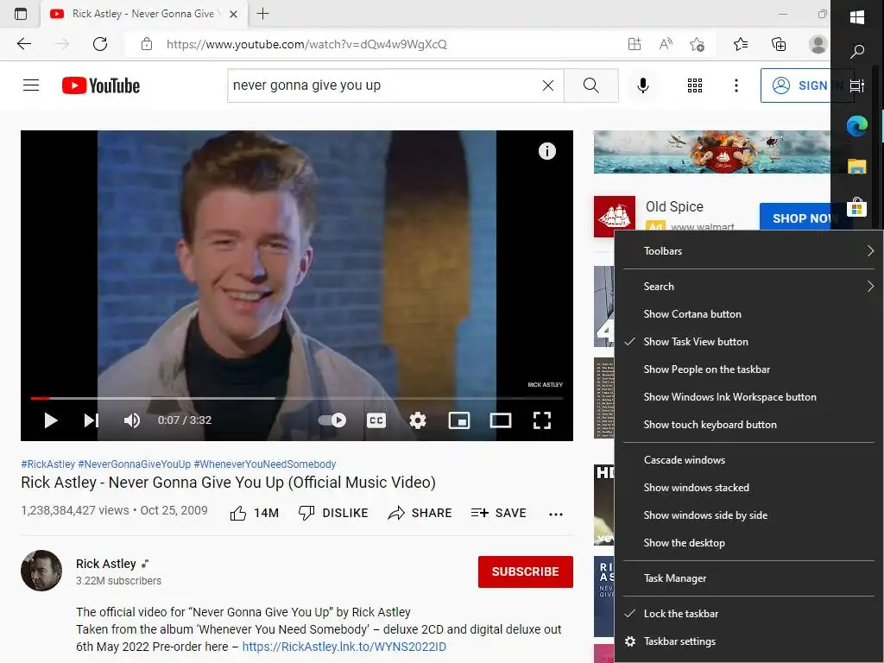Select Show windows side by side

[749, 515]
